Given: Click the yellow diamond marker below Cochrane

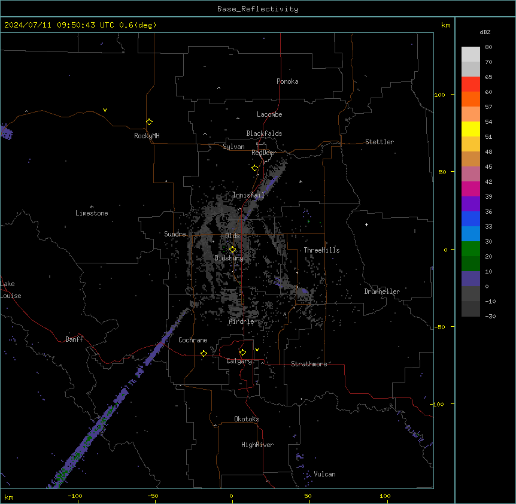Looking at the screenshot, I should 204,353.
